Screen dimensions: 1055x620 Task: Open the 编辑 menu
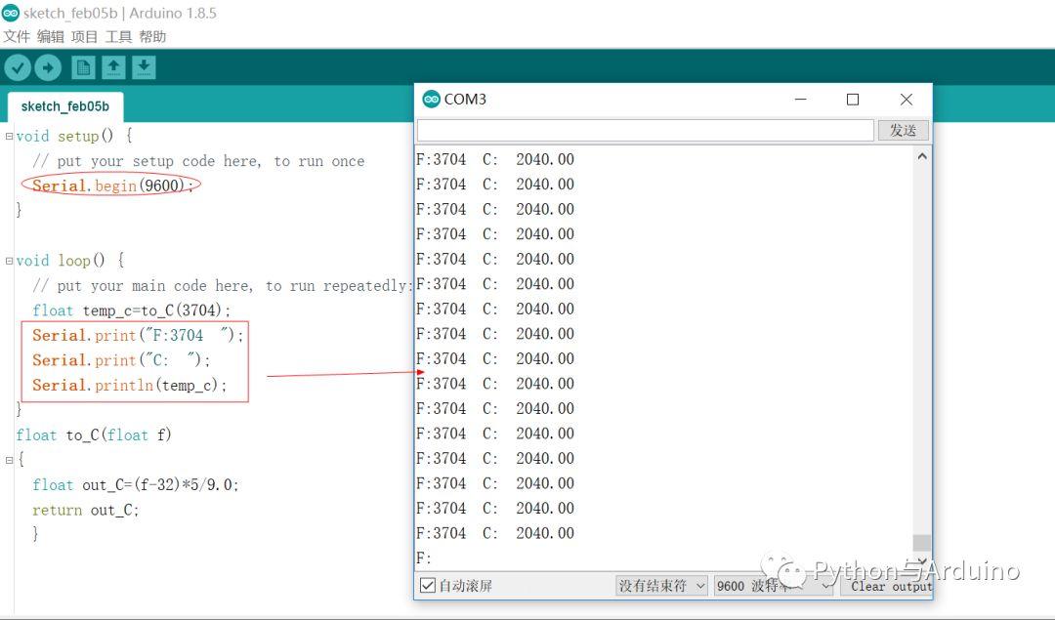[x=51, y=36]
